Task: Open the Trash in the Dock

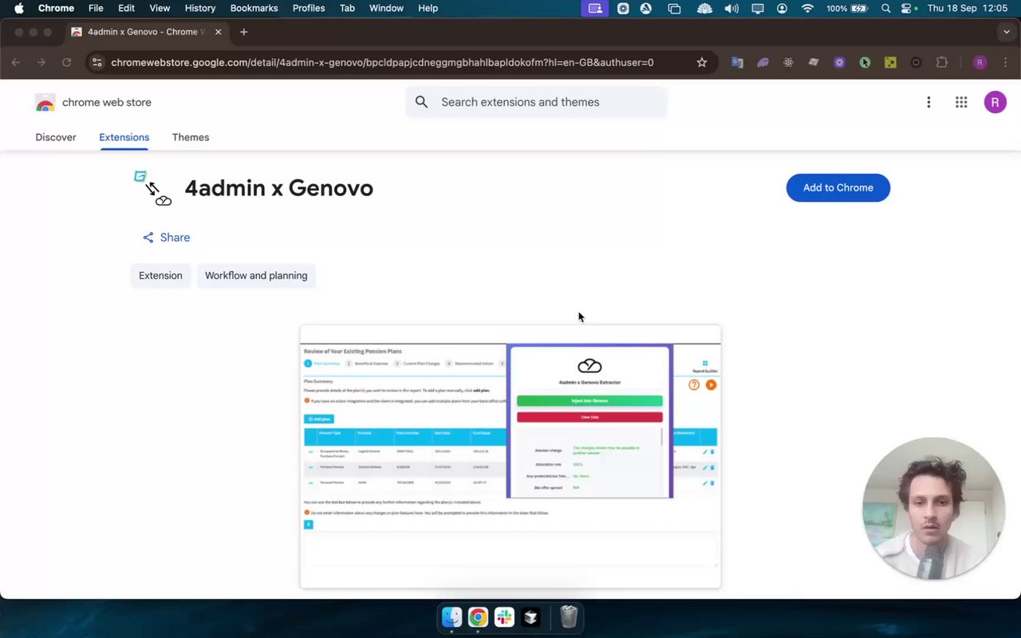Action: pyautogui.click(x=569, y=617)
